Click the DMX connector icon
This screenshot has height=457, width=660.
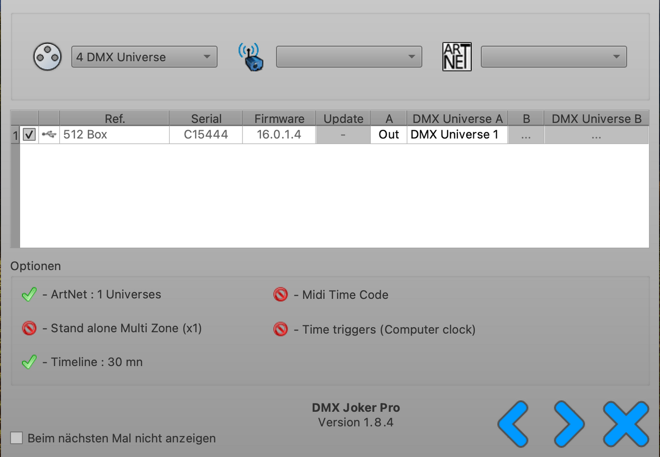click(x=47, y=57)
